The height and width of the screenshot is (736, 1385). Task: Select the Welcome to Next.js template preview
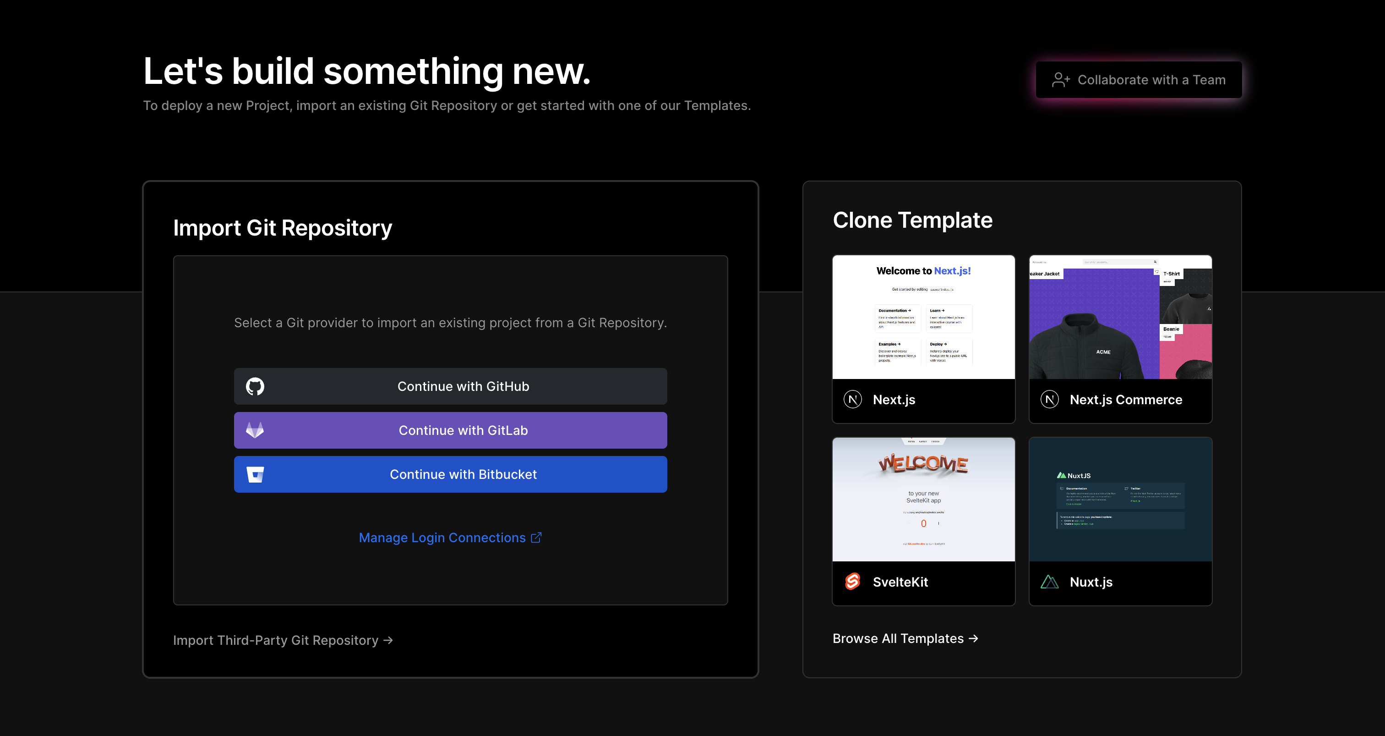click(923, 317)
